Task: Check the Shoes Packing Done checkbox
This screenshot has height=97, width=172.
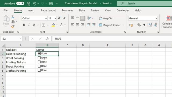Action: (39, 66)
